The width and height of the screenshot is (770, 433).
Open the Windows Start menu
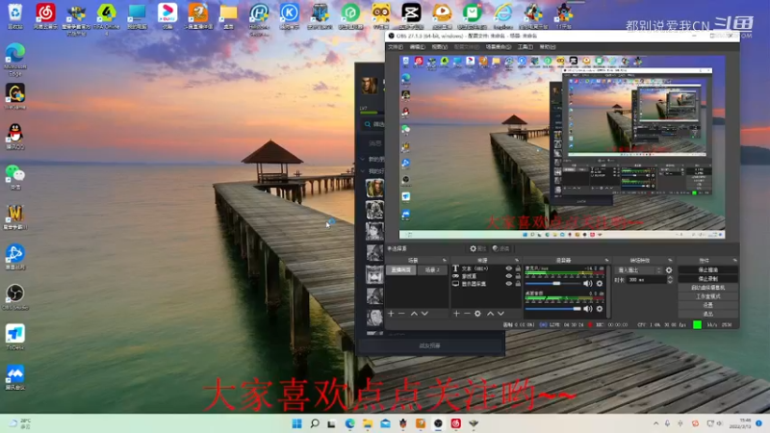point(296,423)
